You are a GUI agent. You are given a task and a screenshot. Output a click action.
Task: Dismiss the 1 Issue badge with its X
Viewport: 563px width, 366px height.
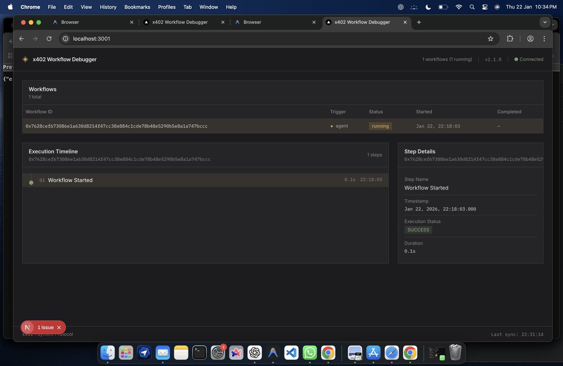tap(59, 328)
